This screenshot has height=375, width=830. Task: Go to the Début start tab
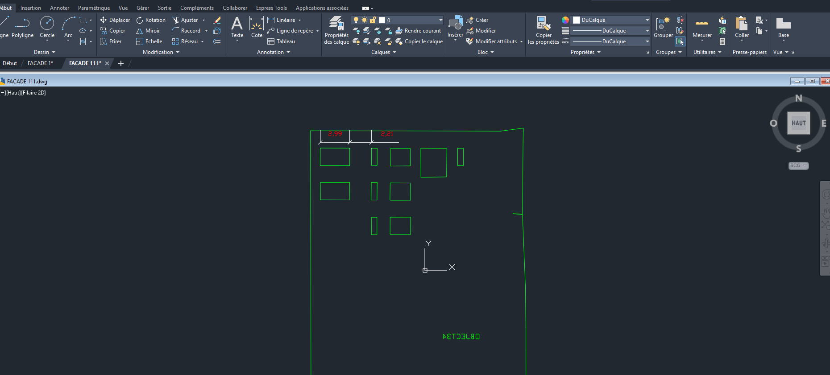coord(10,63)
